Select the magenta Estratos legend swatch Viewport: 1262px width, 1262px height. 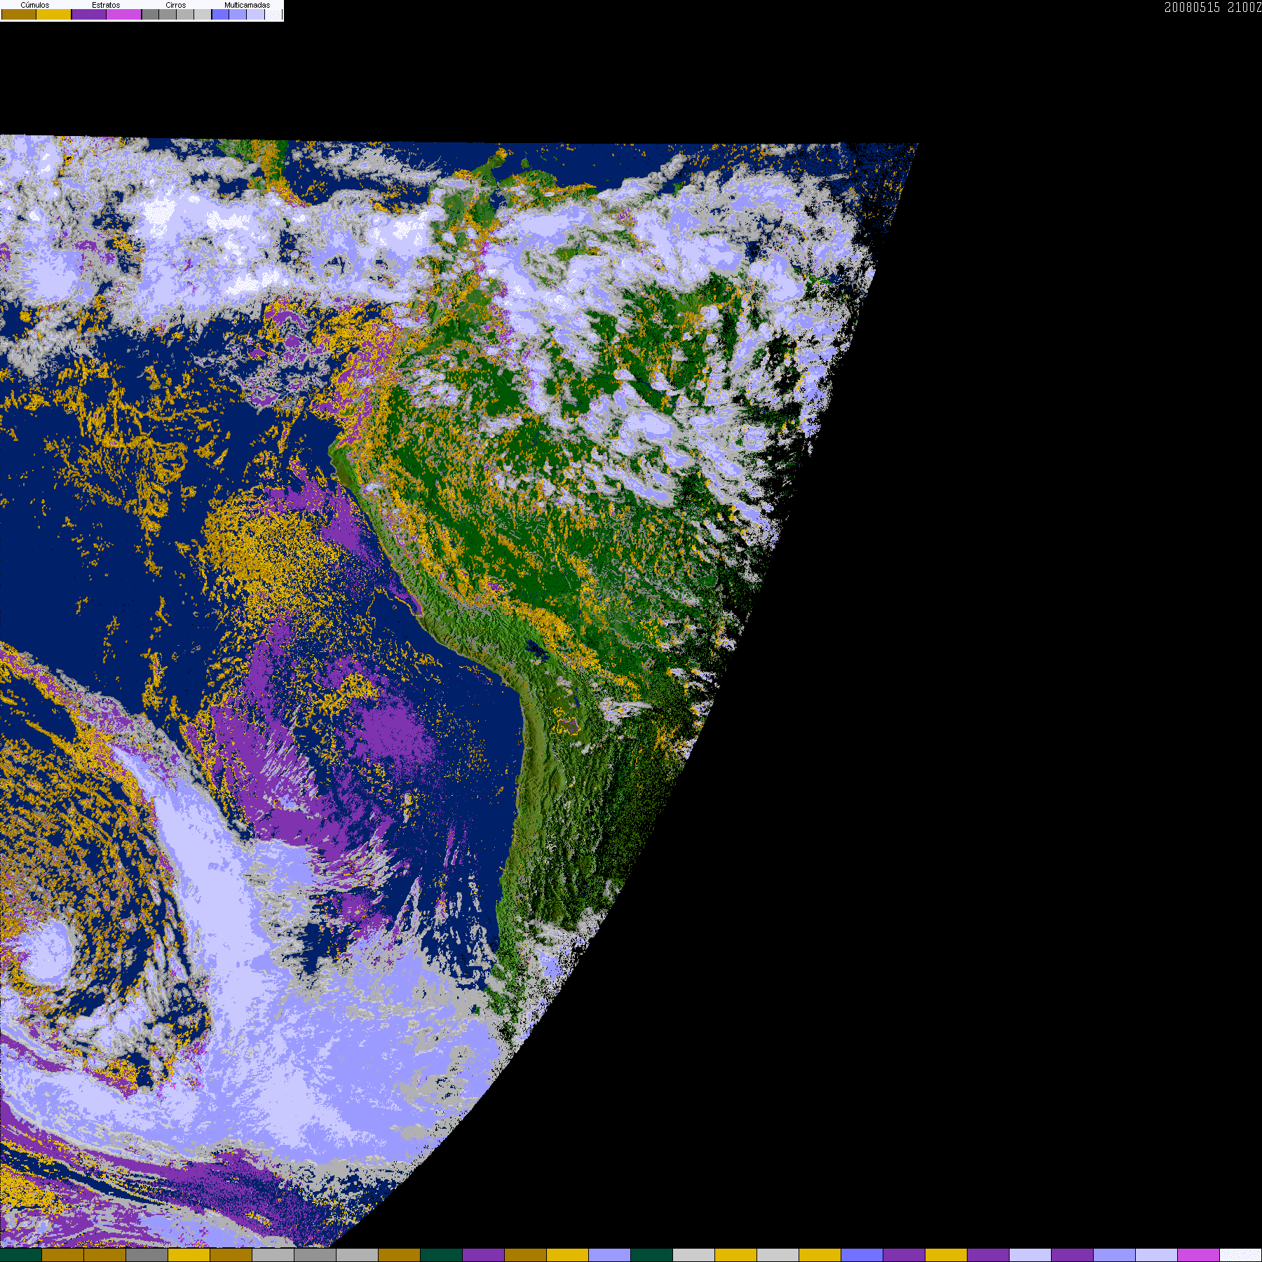click(124, 14)
